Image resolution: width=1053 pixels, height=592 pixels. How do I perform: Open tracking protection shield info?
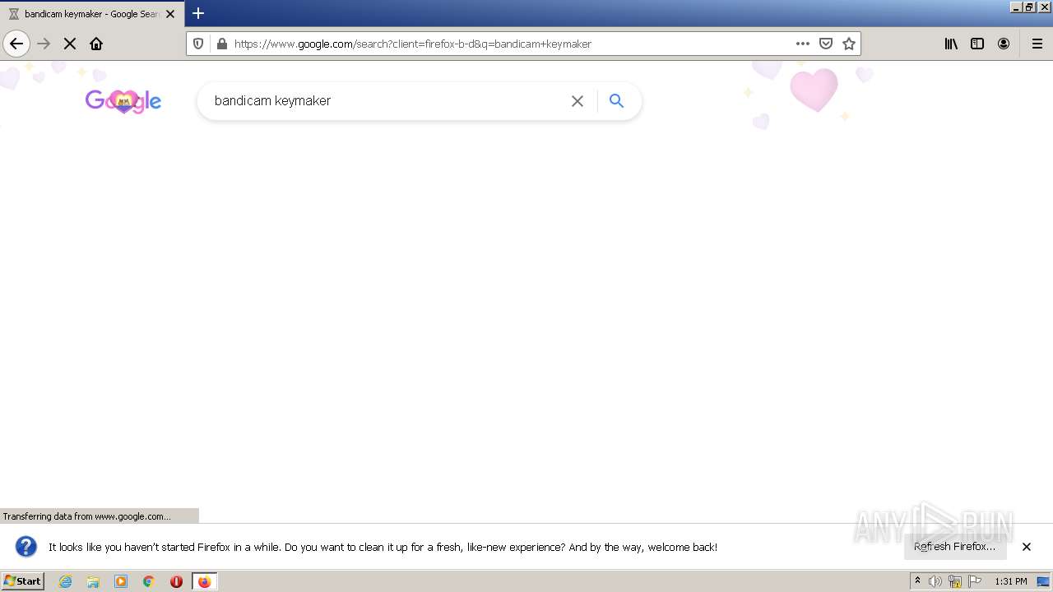[198, 44]
